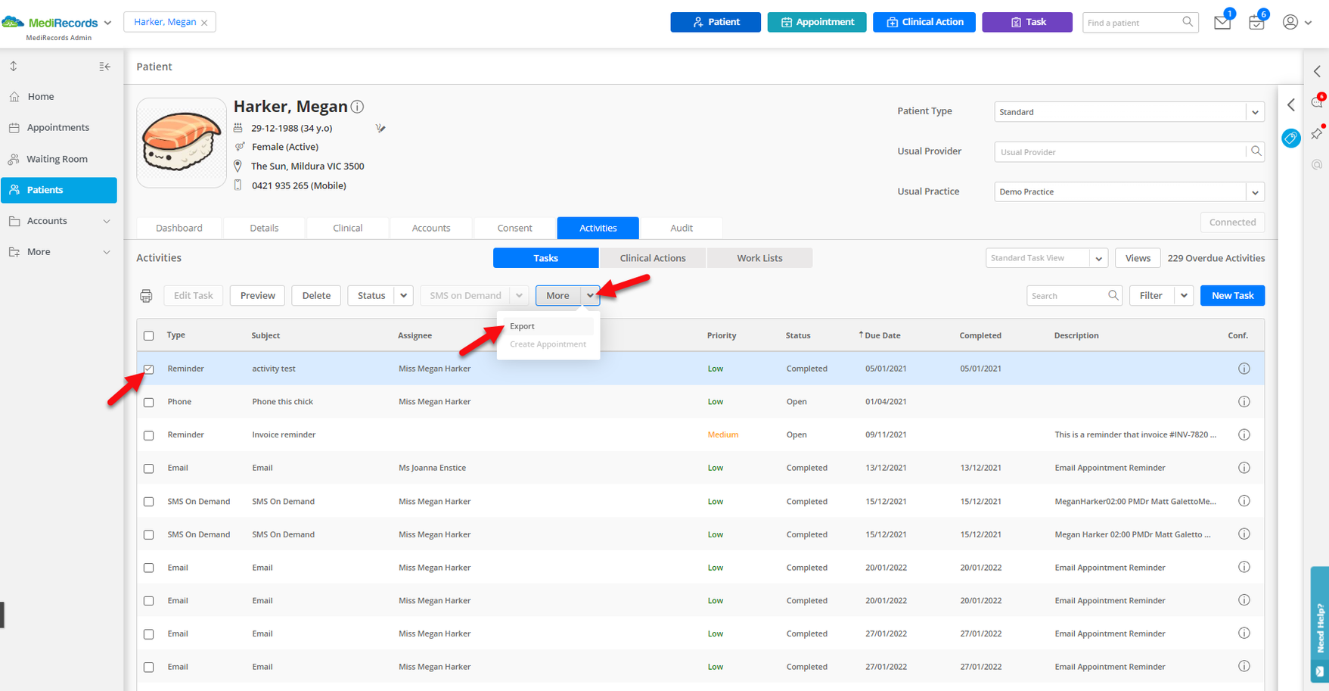Open the Need Help widget
The height and width of the screenshot is (691, 1329).
[1320, 624]
